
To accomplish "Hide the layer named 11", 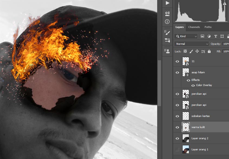I will (x=177, y=61).
